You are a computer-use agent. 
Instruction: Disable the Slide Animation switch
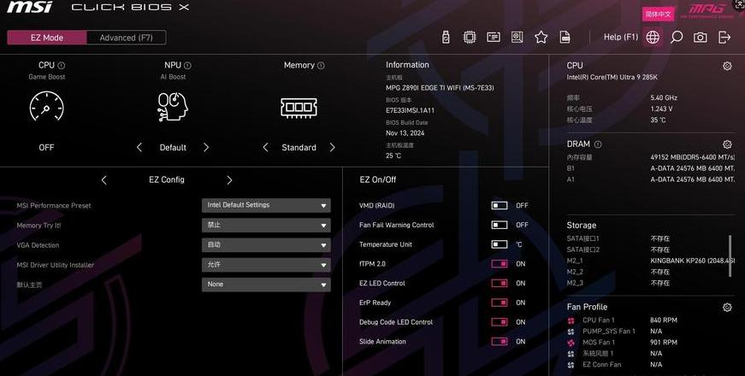(500, 341)
